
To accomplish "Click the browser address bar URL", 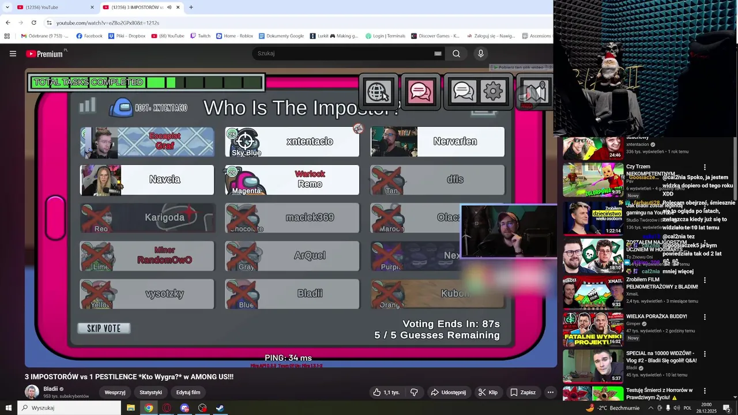I will click(108, 22).
